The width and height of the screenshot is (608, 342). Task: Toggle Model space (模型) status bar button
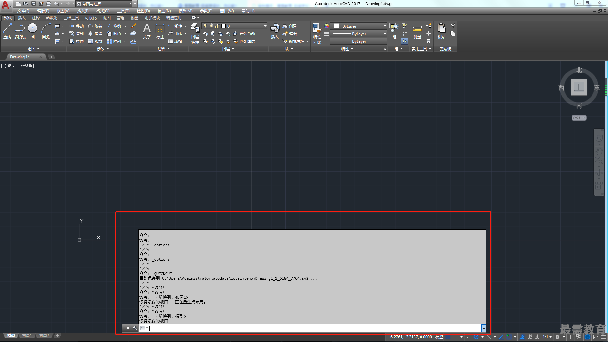point(439,337)
